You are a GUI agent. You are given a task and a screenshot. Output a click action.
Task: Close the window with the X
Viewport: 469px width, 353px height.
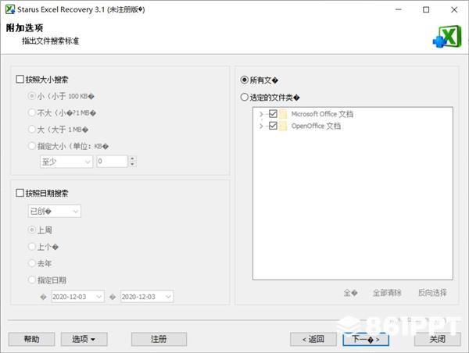[454, 9]
